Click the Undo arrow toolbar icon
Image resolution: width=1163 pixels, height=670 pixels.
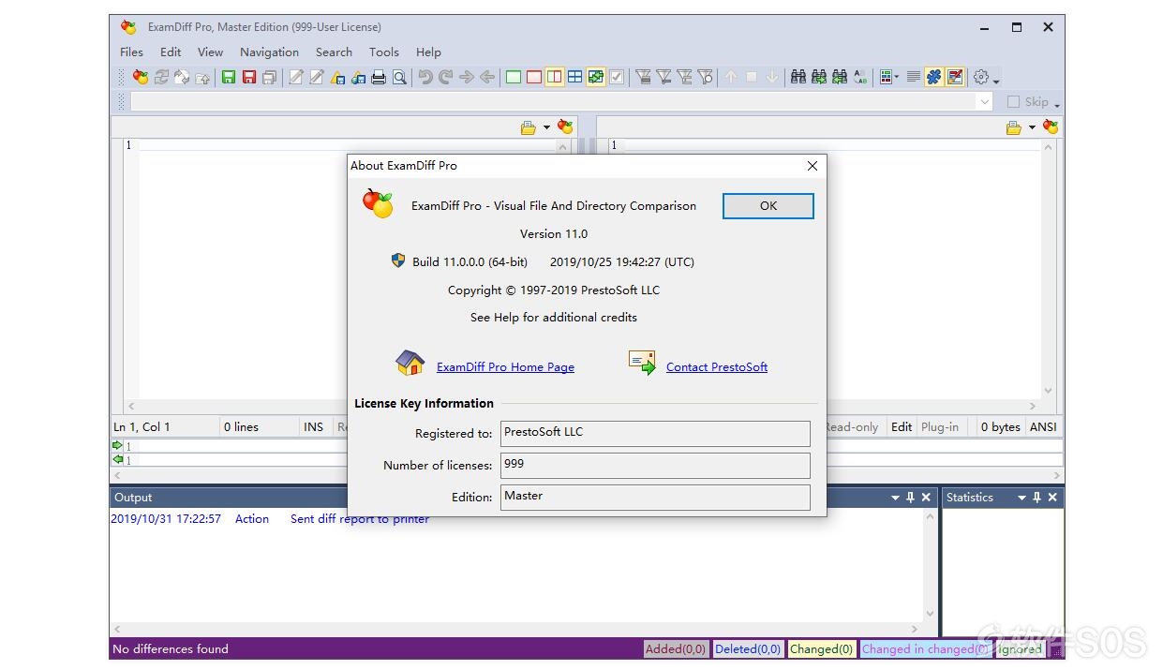pyautogui.click(x=425, y=77)
